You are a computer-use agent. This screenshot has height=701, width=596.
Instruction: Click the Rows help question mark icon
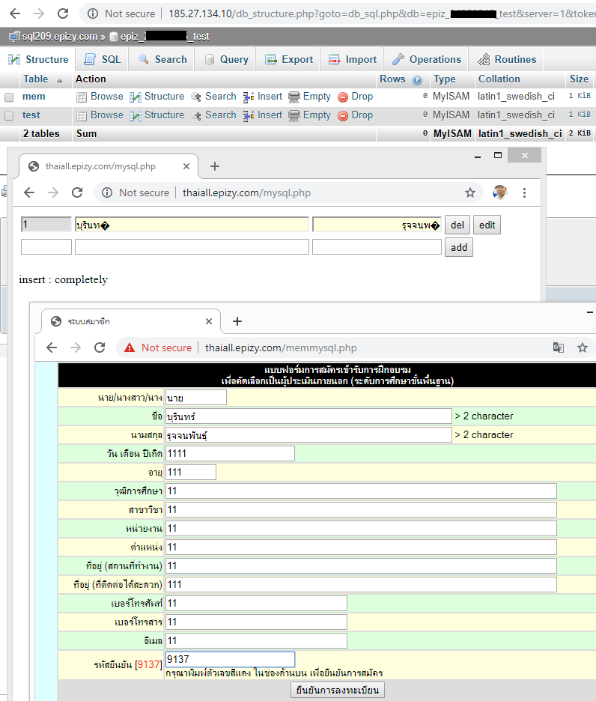tap(417, 79)
